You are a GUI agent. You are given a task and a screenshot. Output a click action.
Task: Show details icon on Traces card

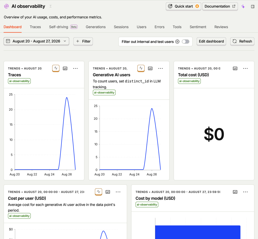click(x=65, y=69)
